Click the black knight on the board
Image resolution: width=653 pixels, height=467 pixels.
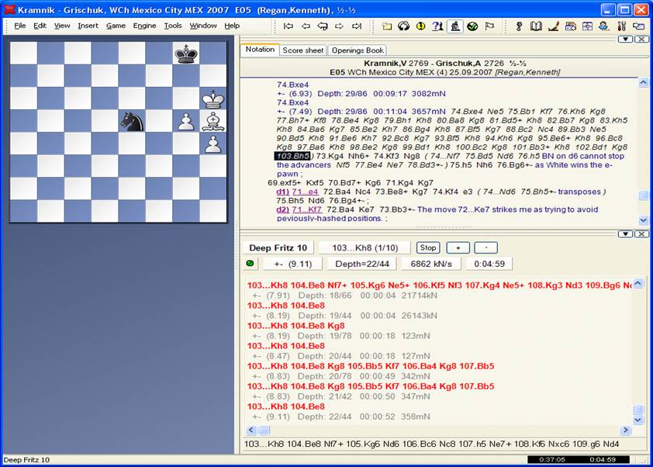(131, 121)
